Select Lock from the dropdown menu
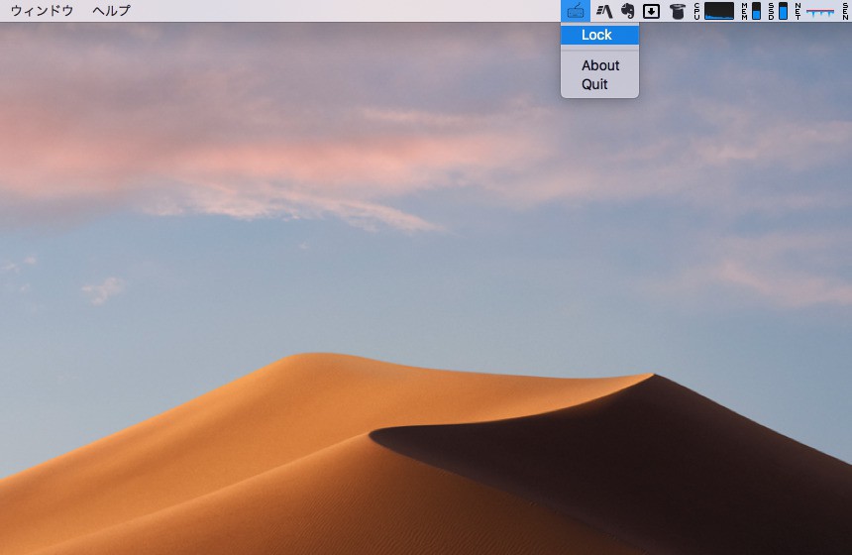The width and height of the screenshot is (852, 555). click(600, 35)
